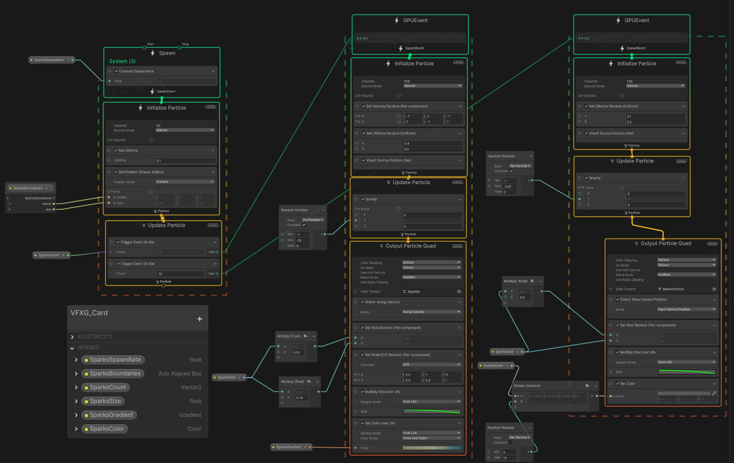Toggle the Set Position (Shape: AABox) checkbox

[116, 172]
